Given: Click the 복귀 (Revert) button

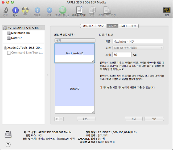Looking at the screenshot, I should 134,119.
